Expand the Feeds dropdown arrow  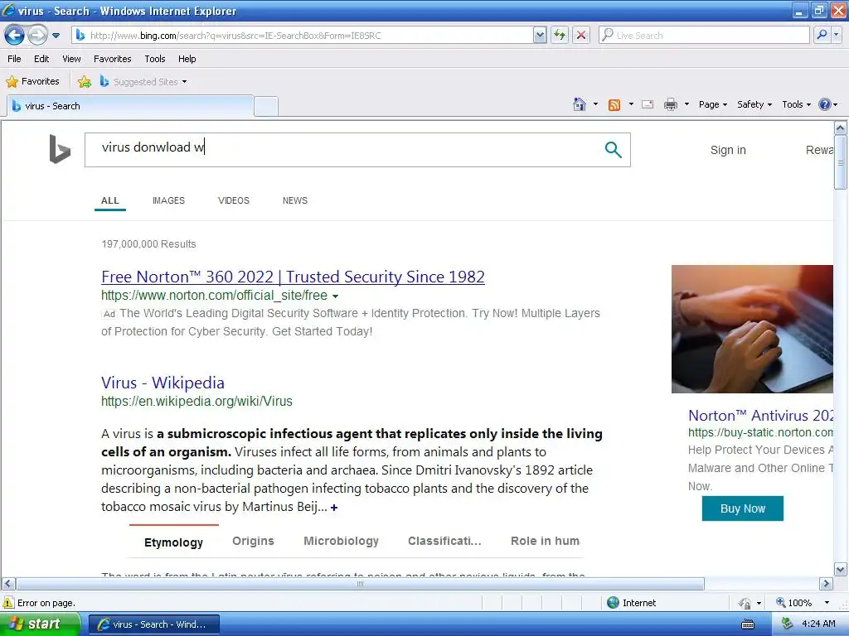coord(631,104)
